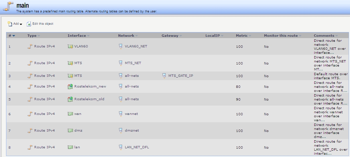This screenshot has height=157, width=350.
Task: Click the MTS_NET network icon
Action: coord(120,63)
